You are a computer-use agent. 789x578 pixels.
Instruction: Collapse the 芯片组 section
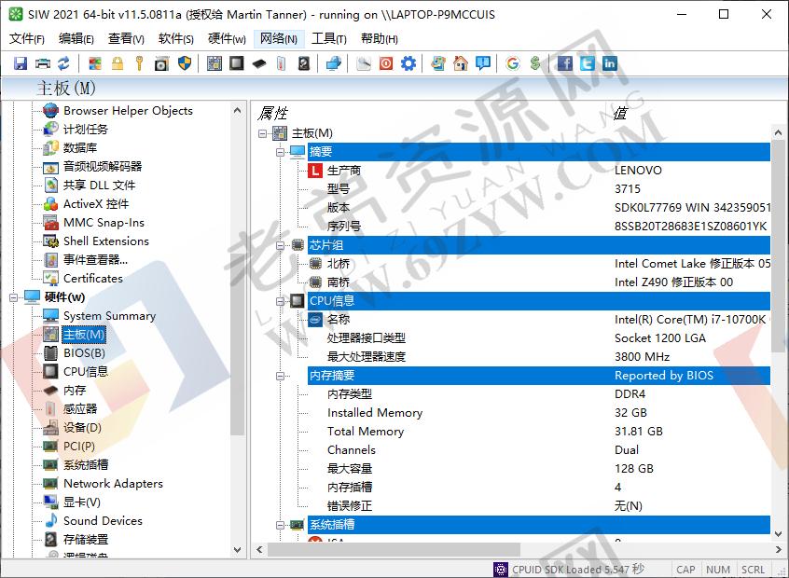coord(281,245)
